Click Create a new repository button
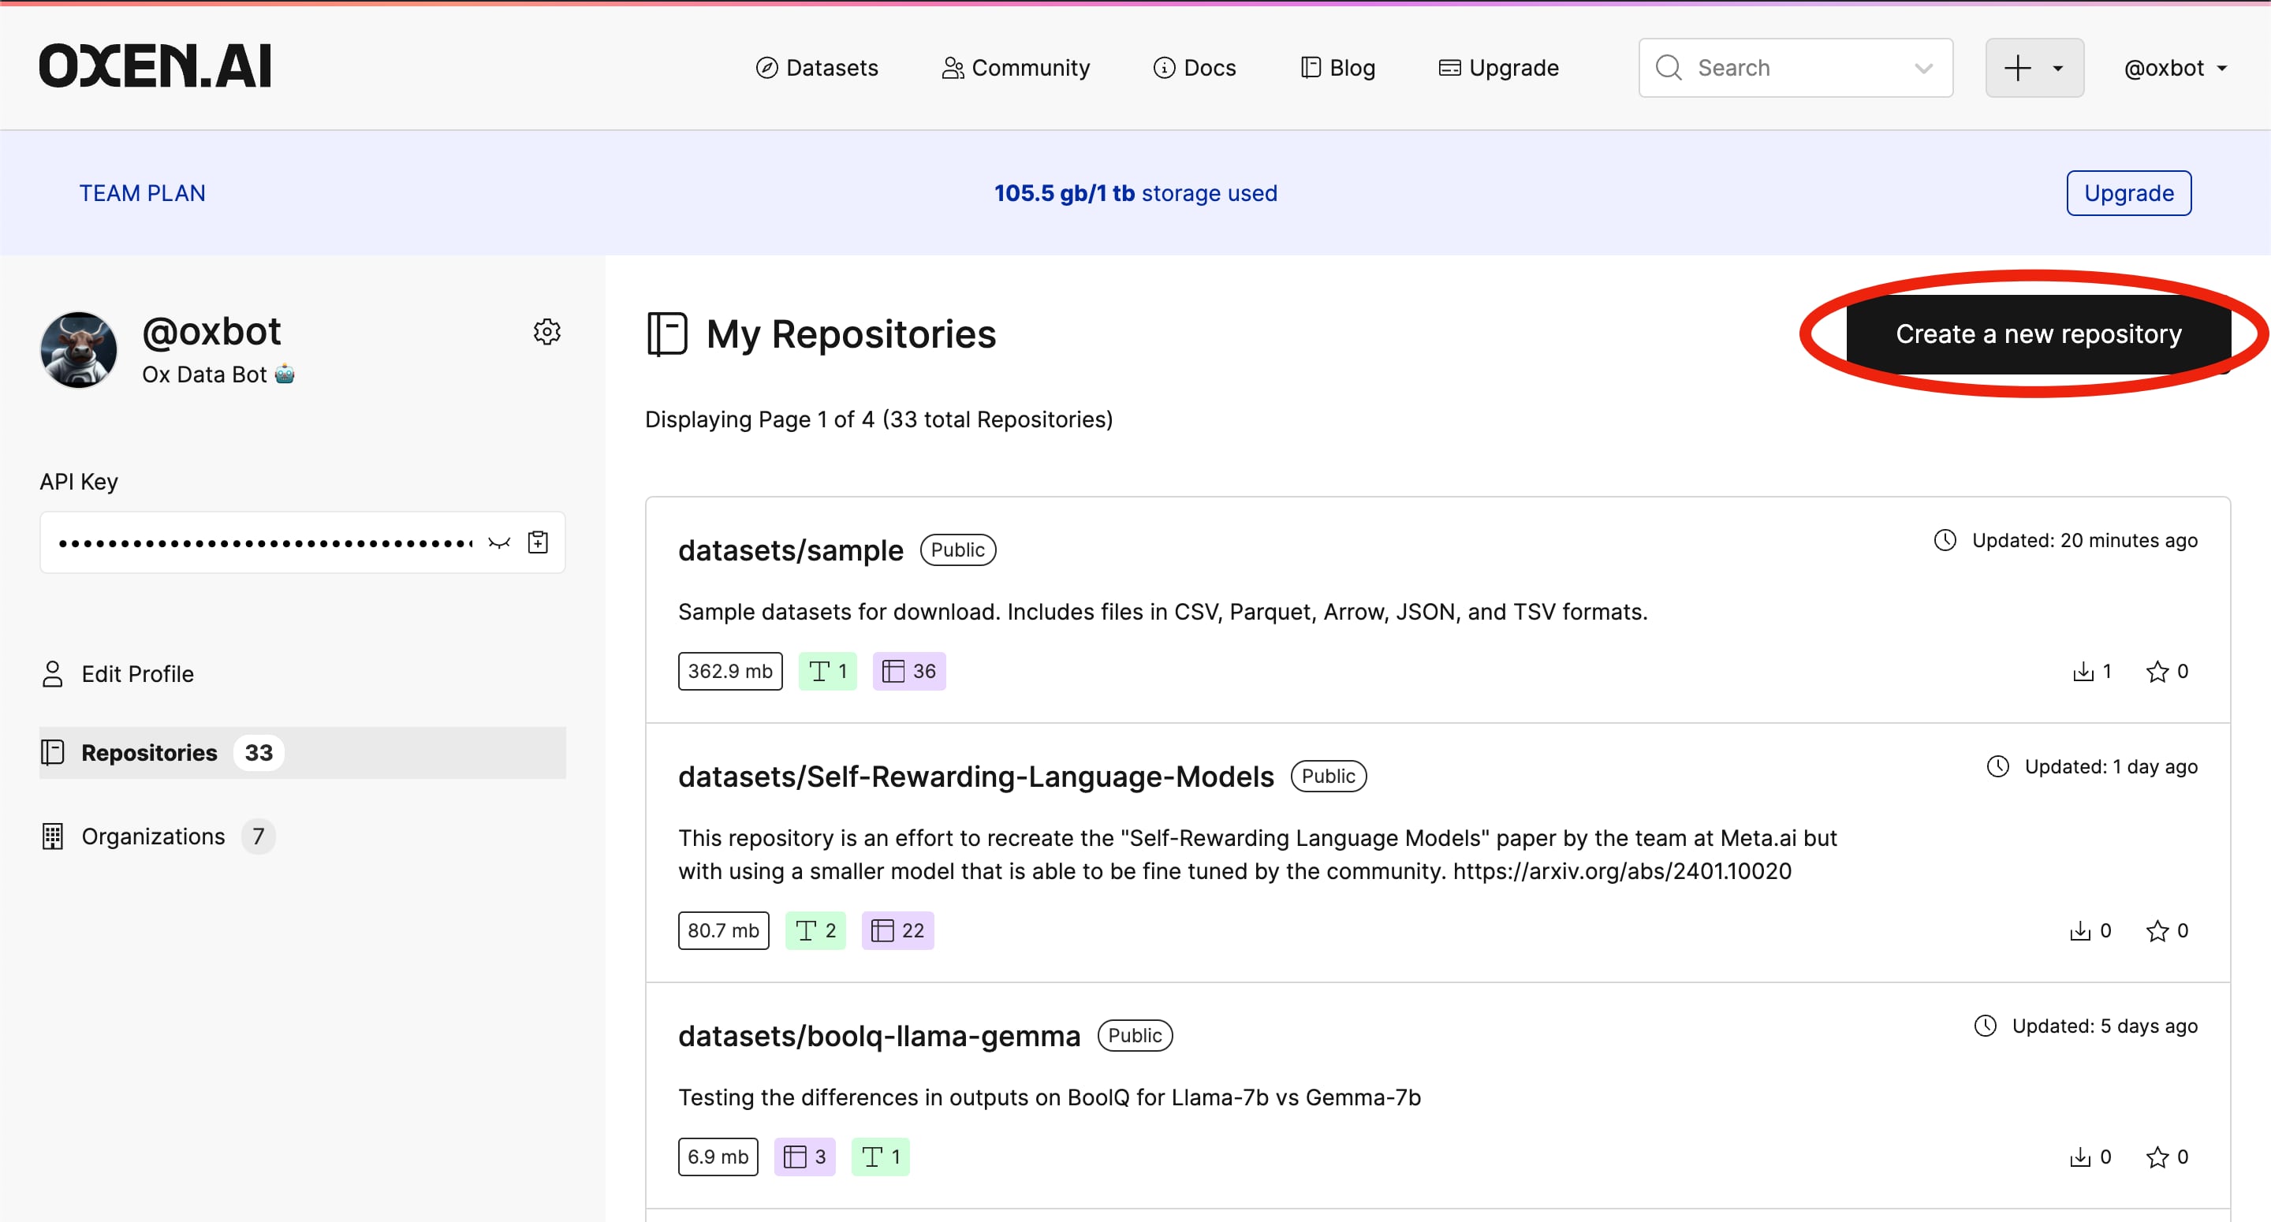Screen dimensions: 2271x1222 click(x=2038, y=334)
